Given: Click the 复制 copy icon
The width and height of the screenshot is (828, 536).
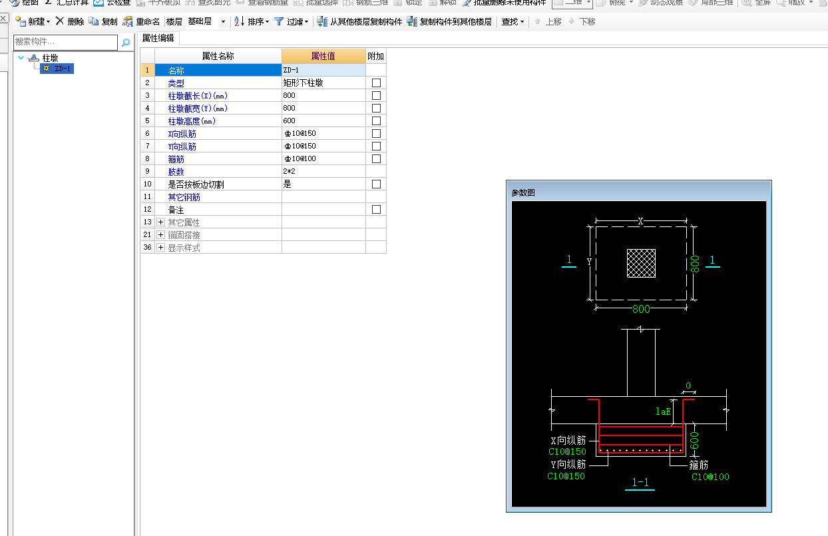Looking at the screenshot, I should tap(94, 21).
